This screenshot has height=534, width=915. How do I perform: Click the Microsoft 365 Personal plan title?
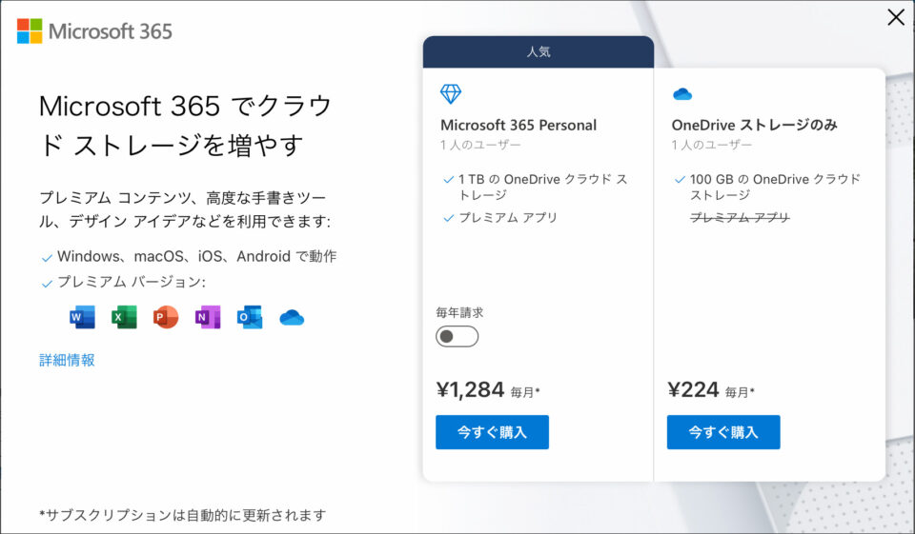518,125
